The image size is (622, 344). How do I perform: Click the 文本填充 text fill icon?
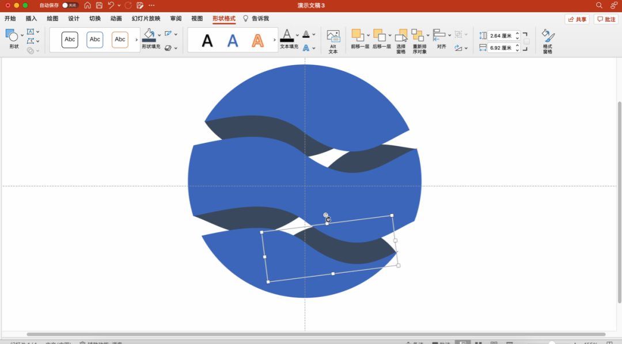tap(286, 35)
